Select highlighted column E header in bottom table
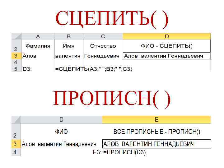Screen dimensions: 224x168 pos(156,119)
